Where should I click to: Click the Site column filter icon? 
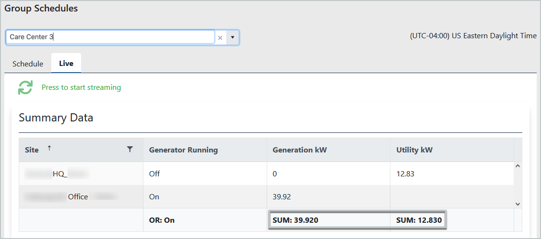coord(129,150)
